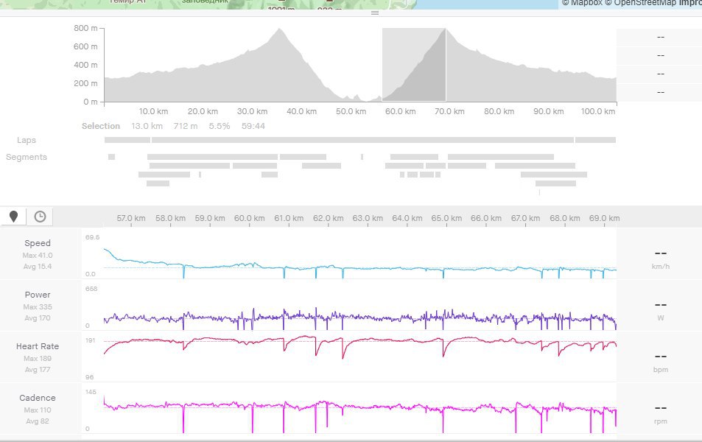This screenshot has height=442, width=702.
Task: Select the long middle lap bar
Action: (362, 140)
